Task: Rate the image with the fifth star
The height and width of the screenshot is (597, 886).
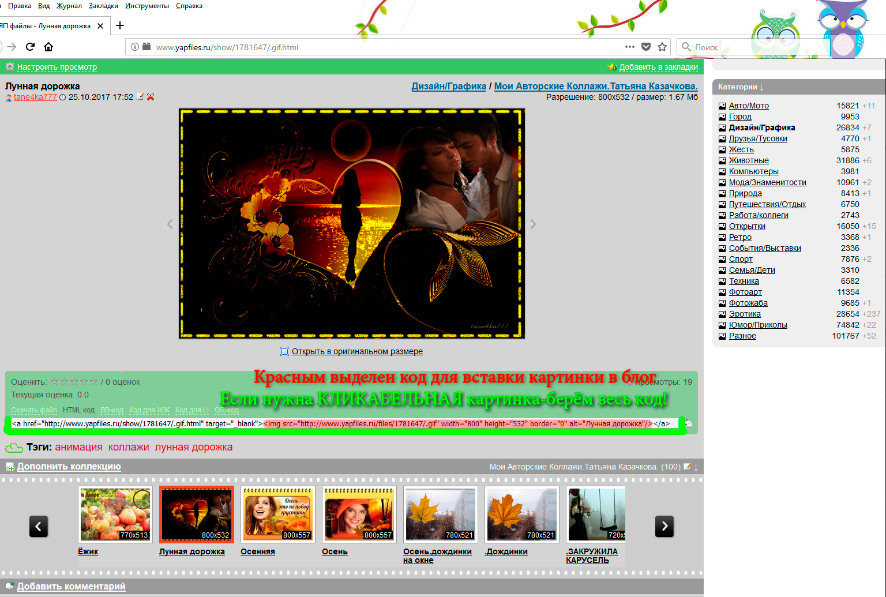Action: 94,381
